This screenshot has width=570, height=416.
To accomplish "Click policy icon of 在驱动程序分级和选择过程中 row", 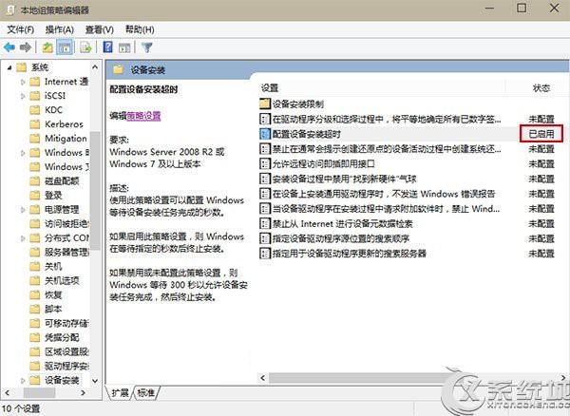I will tap(265, 119).
